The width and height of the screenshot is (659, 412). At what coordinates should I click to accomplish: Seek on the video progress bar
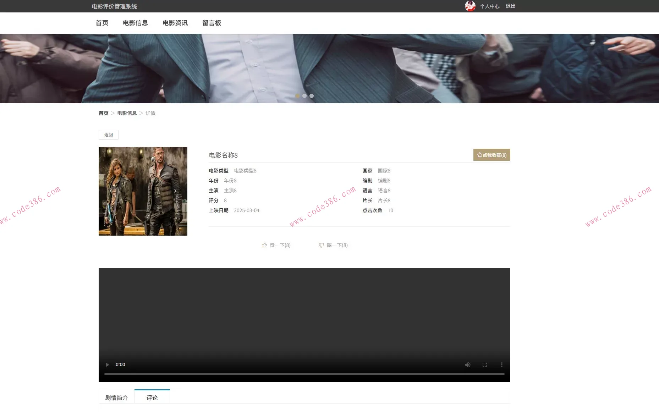click(304, 374)
